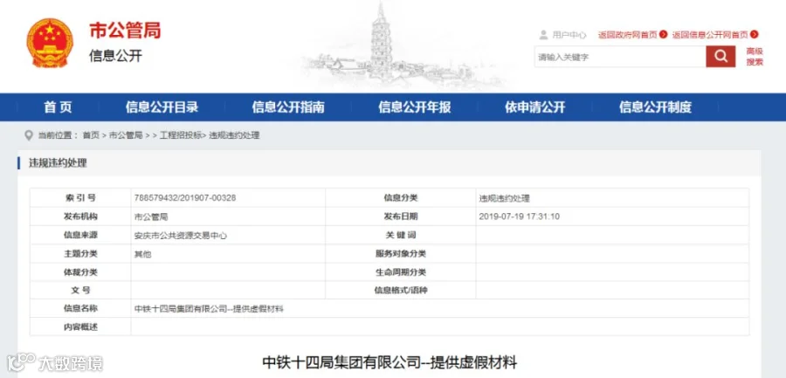The height and width of the screenshot is (378, 786).
Task: Open the 信息公开年报 navigation tab
Action: point(415,107)
